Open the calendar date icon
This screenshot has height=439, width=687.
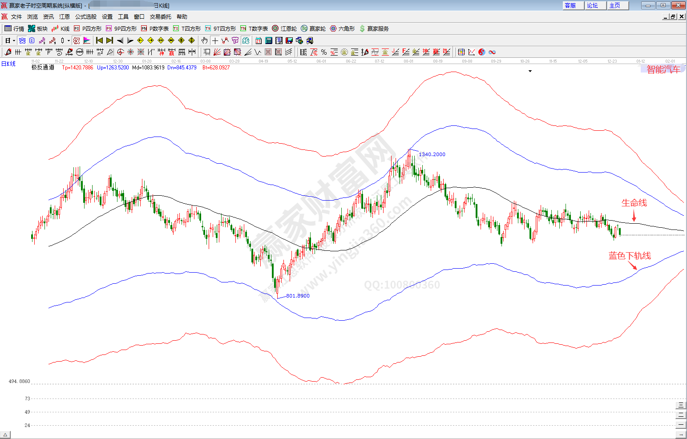(259, 40)
